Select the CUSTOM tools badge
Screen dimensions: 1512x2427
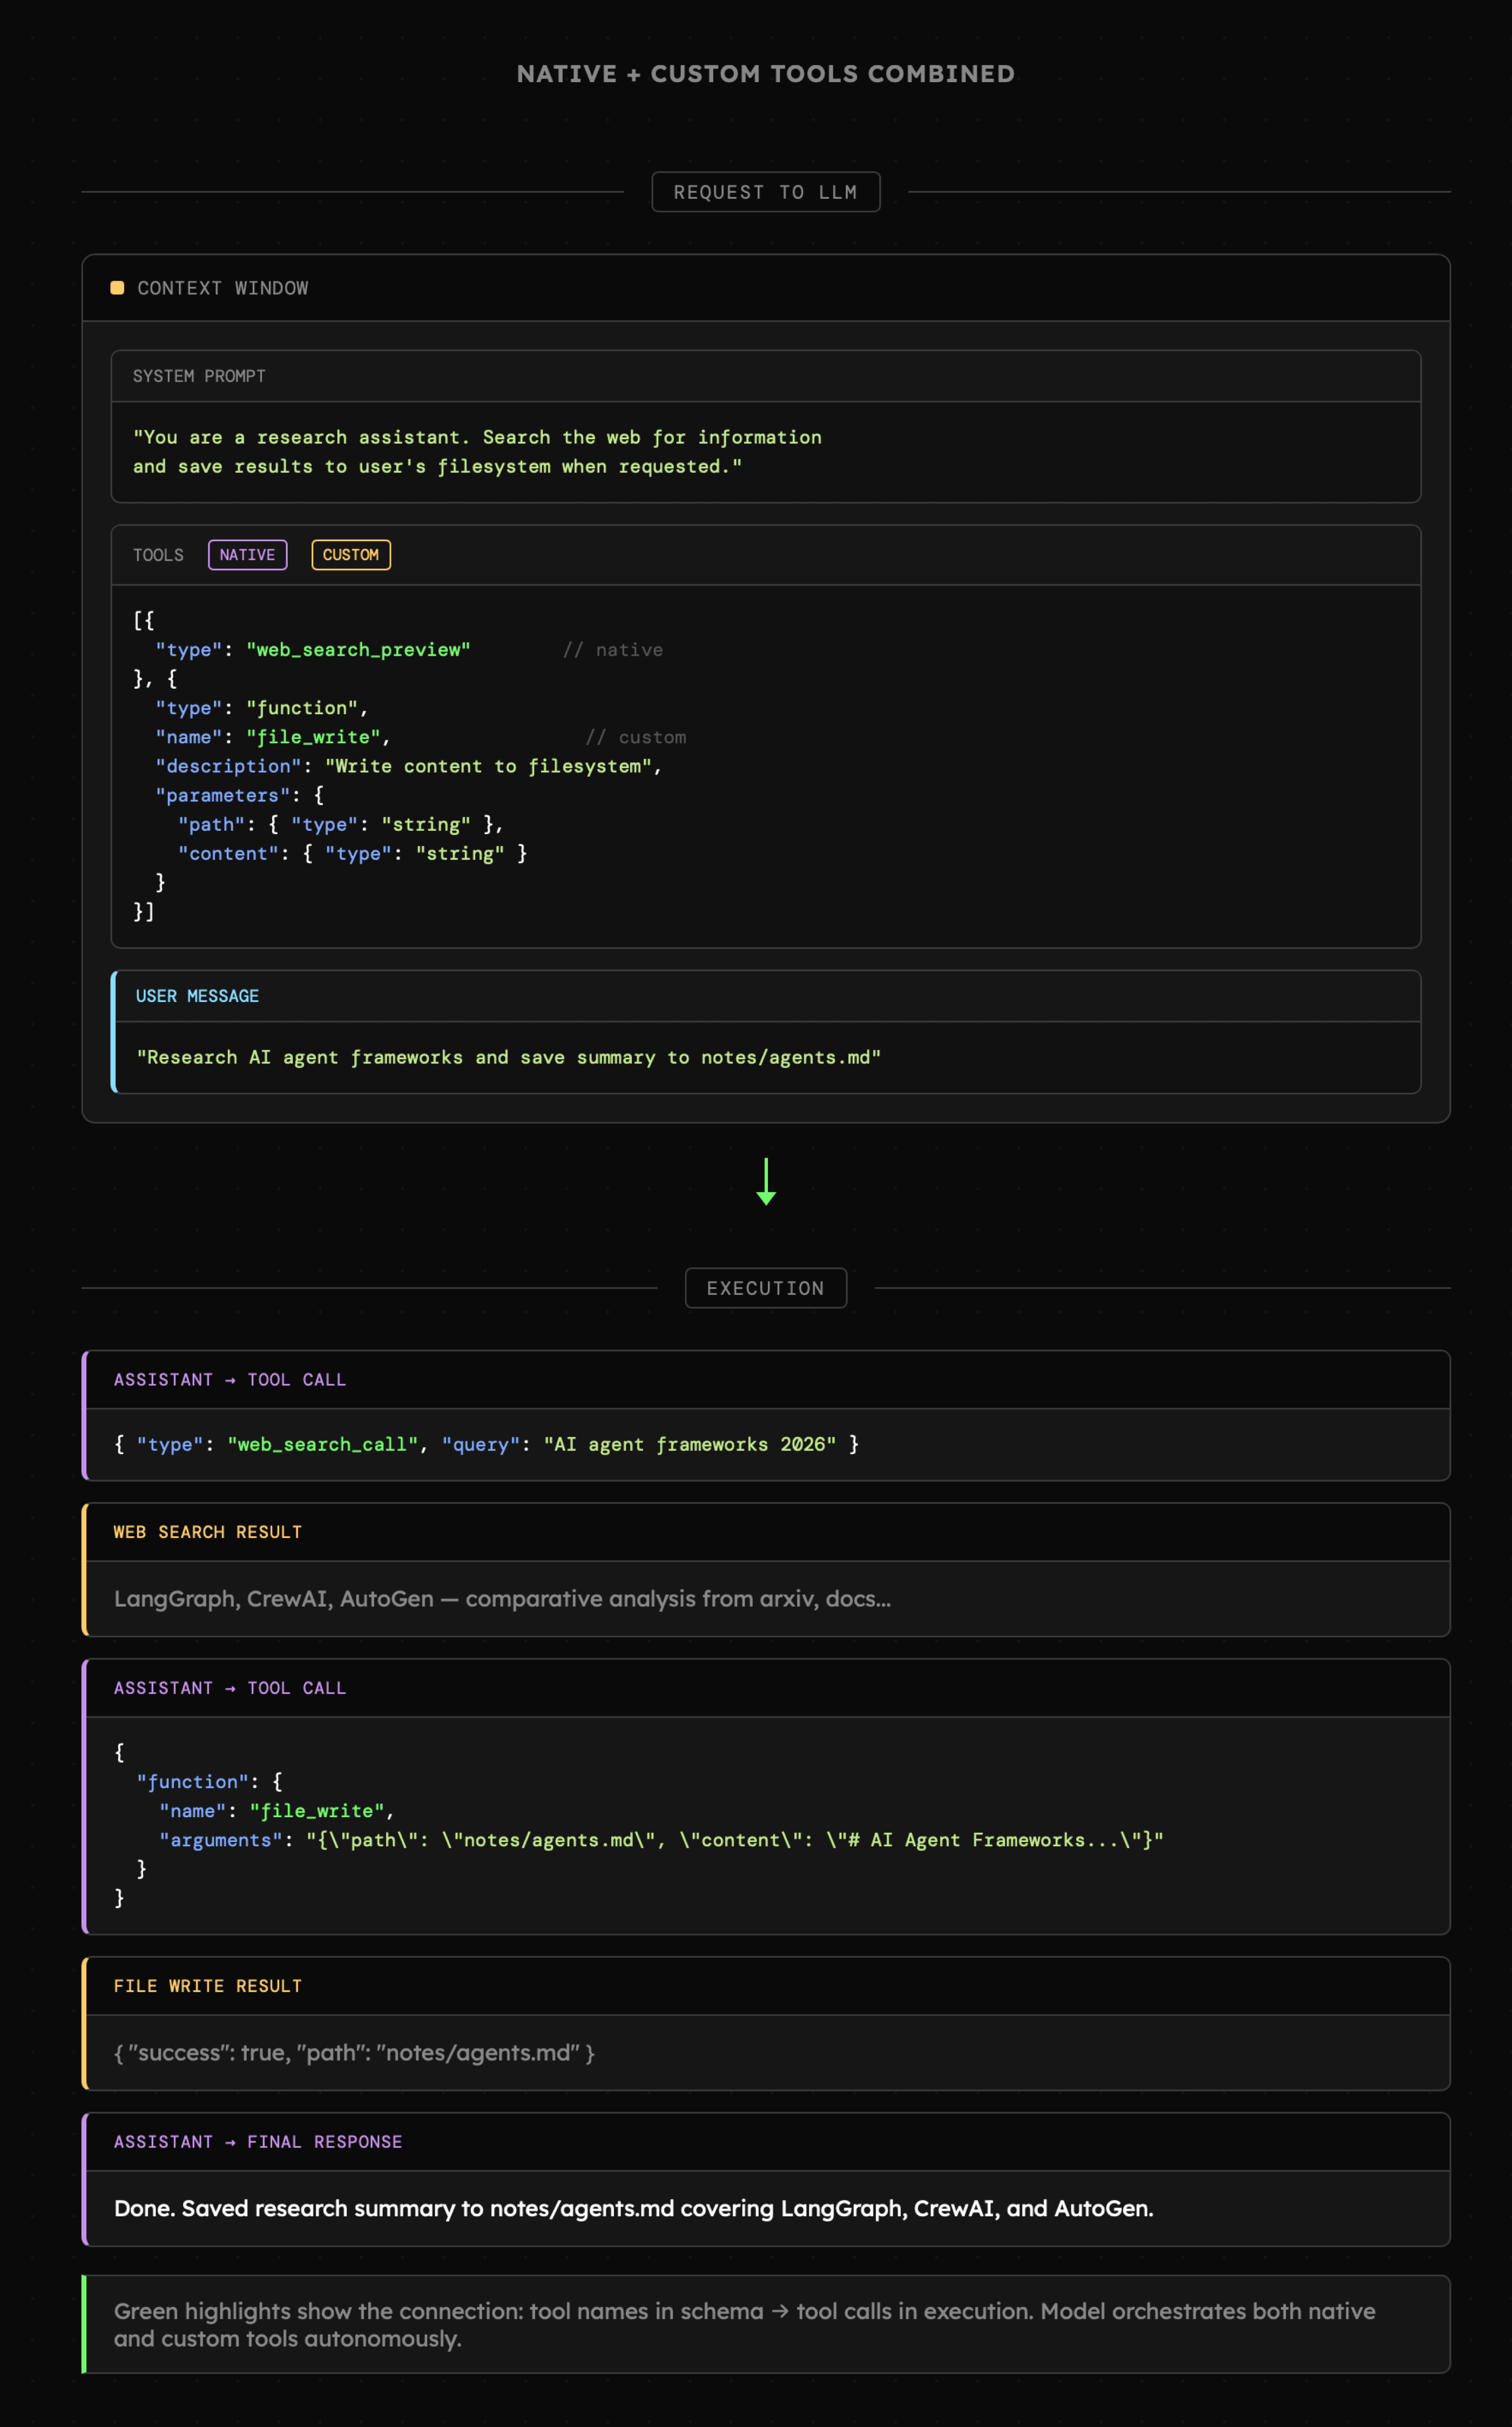click(350, 555)
